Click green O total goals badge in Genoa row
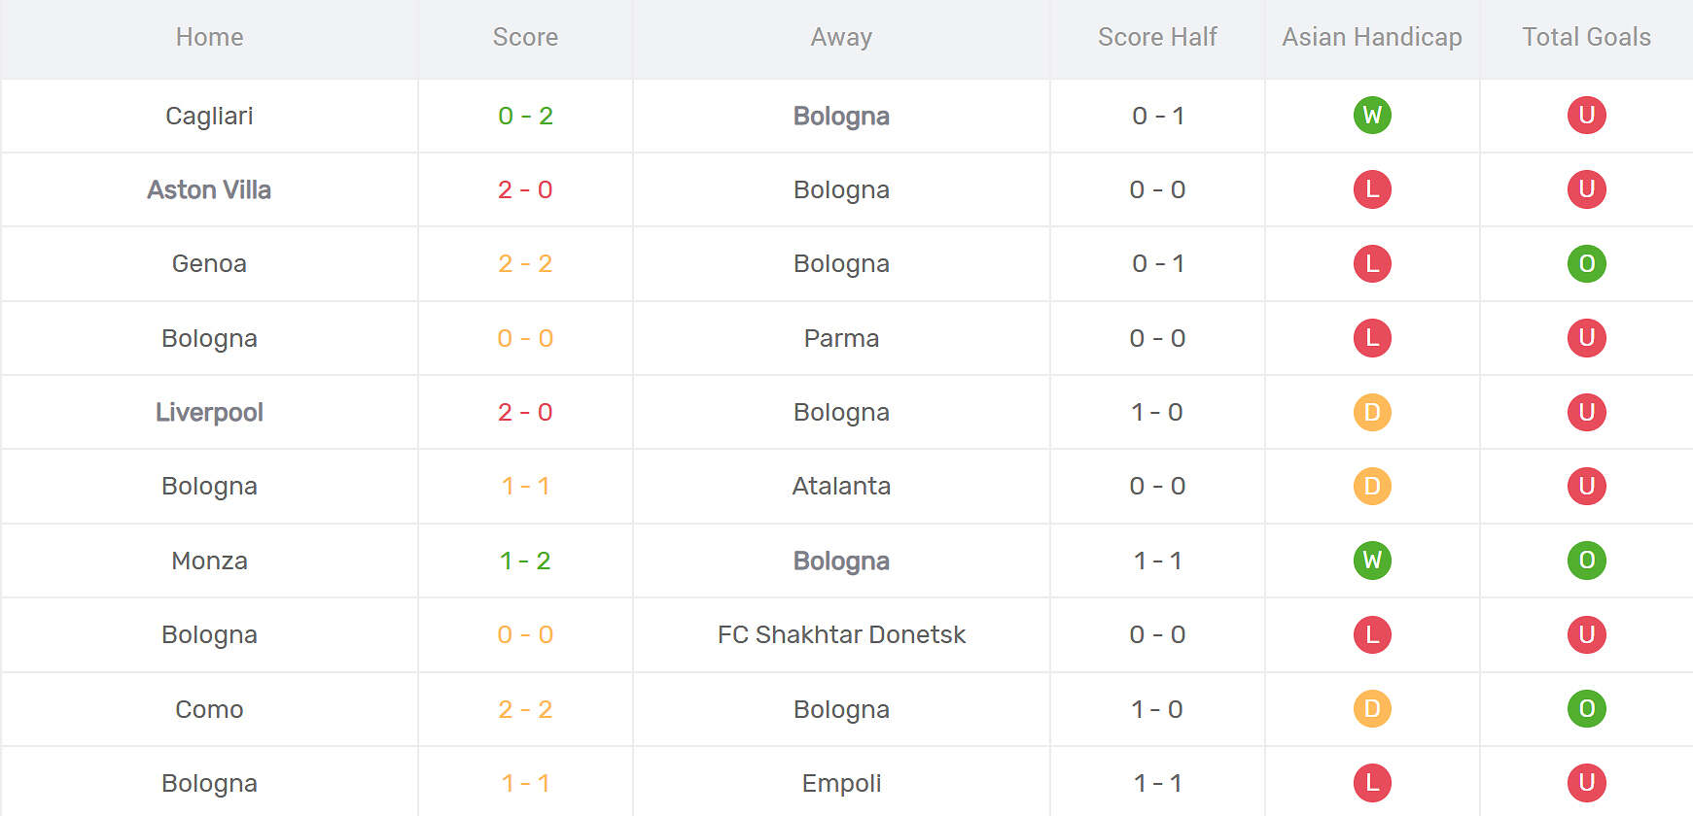The width and height of the screenshot is (1693, 816). pos(1586,263)
